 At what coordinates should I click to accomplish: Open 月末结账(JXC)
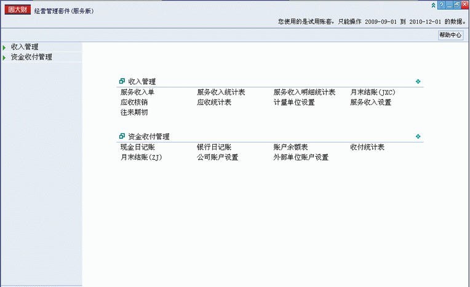pos(373,92)
